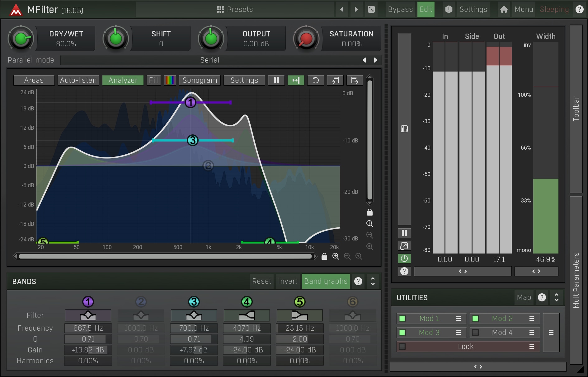
Task: Click the Saturation knob
Action: click(306, 39)
